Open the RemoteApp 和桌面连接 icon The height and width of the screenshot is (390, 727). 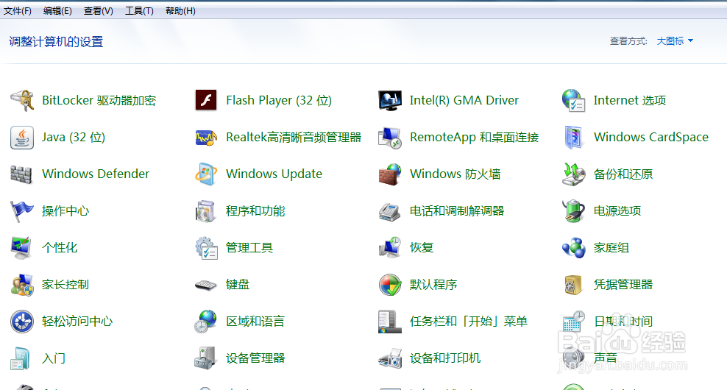pos(390,138)
